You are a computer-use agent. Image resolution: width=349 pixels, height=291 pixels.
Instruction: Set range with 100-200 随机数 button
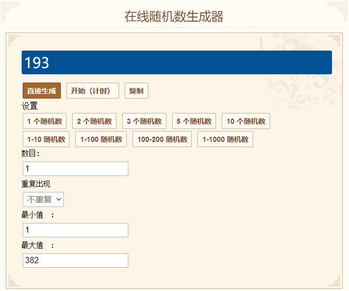point(162,139)
